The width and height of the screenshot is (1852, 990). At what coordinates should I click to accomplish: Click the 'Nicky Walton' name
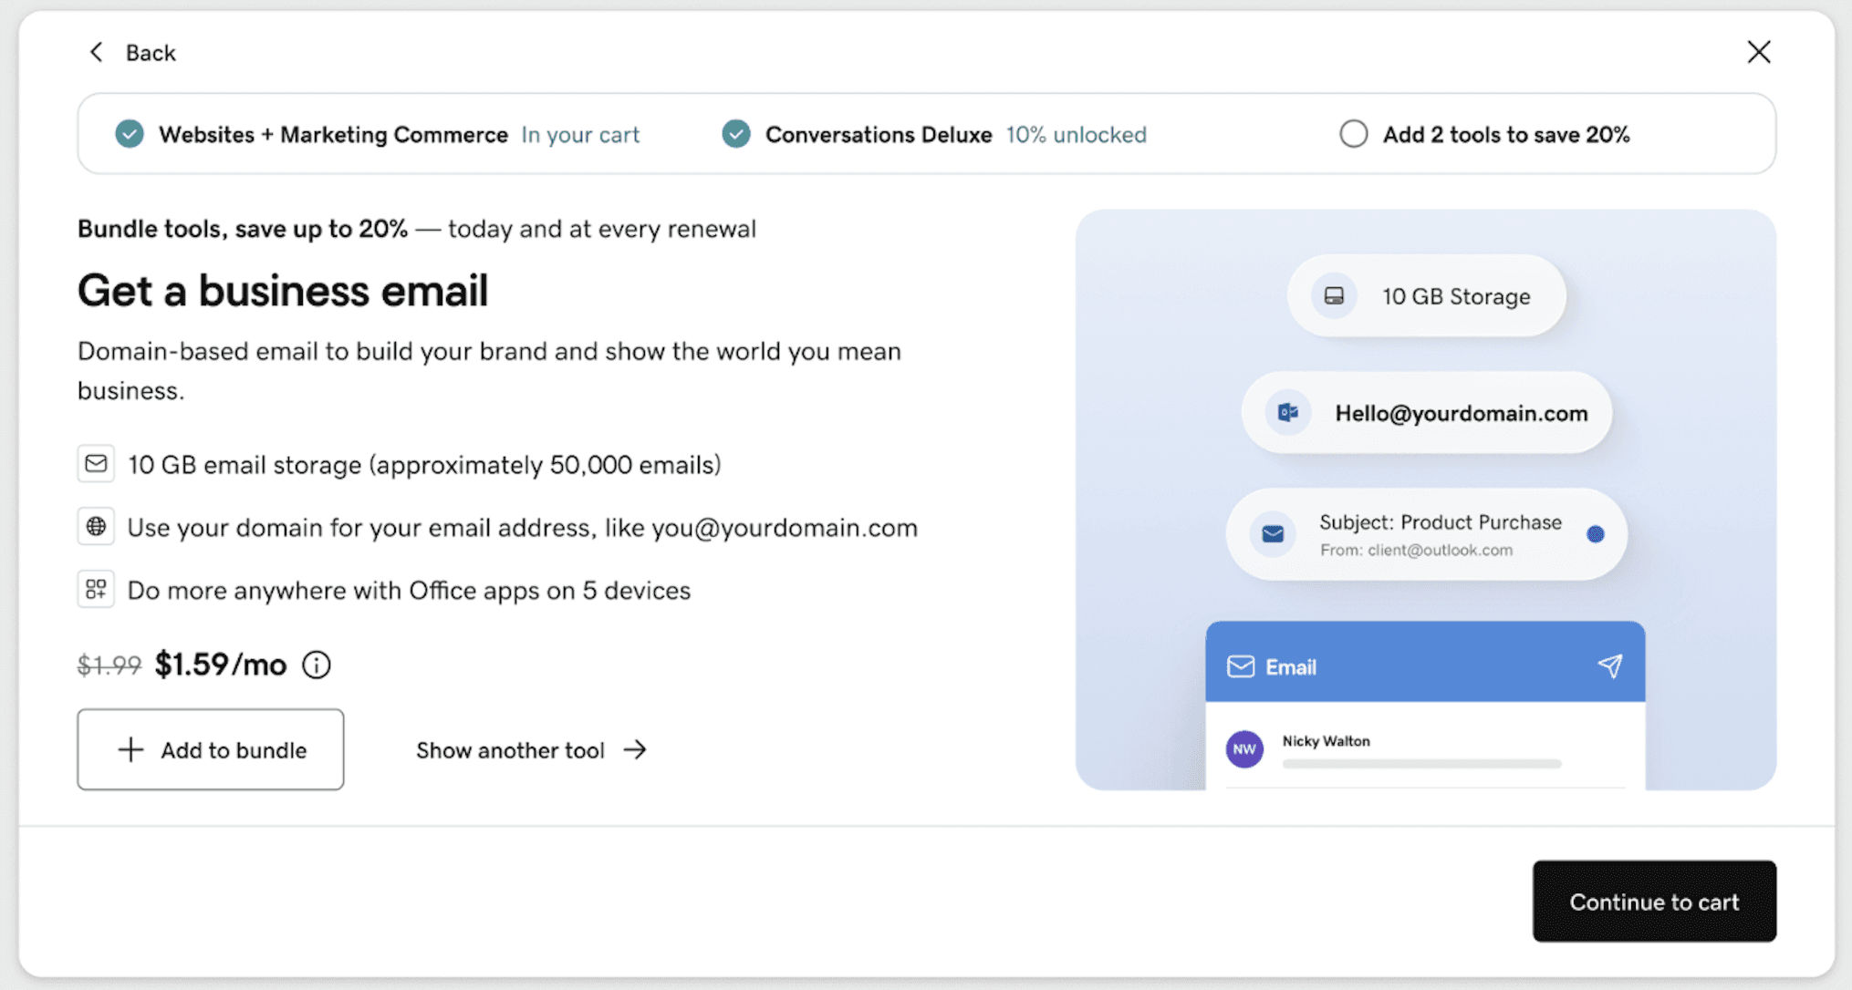pos(1327,741)
